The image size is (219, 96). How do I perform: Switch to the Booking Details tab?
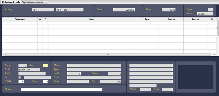(x=11, y=2)
